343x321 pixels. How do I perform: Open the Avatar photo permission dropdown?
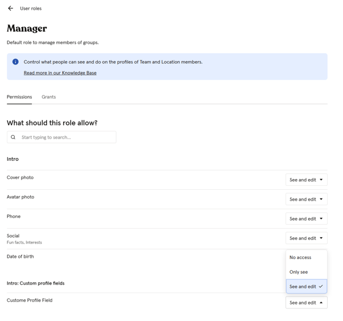click(x=306, y=200)
